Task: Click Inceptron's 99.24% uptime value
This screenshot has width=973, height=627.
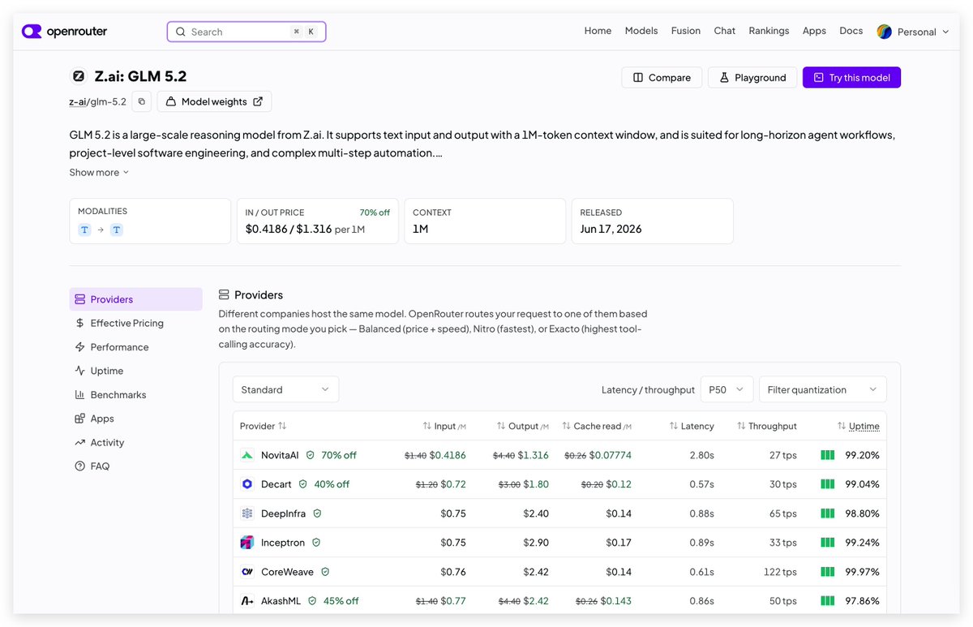Action: (x=862, y=543)
